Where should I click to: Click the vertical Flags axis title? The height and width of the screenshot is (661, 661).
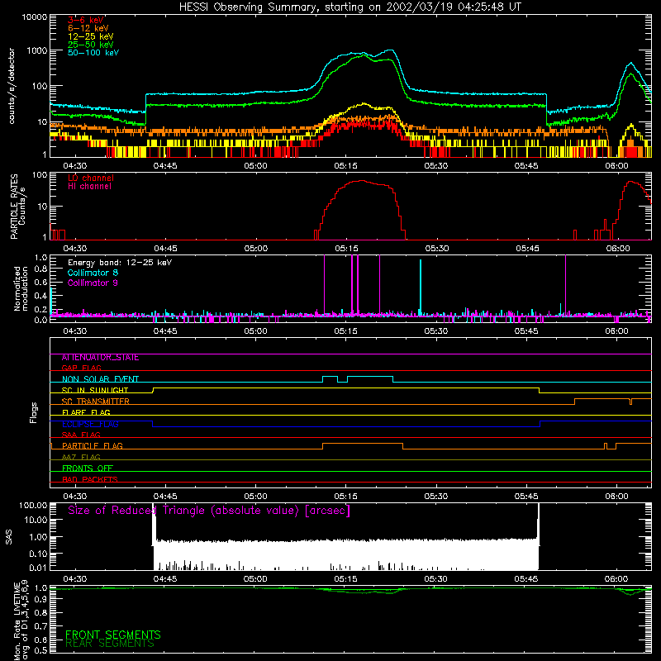33,412
